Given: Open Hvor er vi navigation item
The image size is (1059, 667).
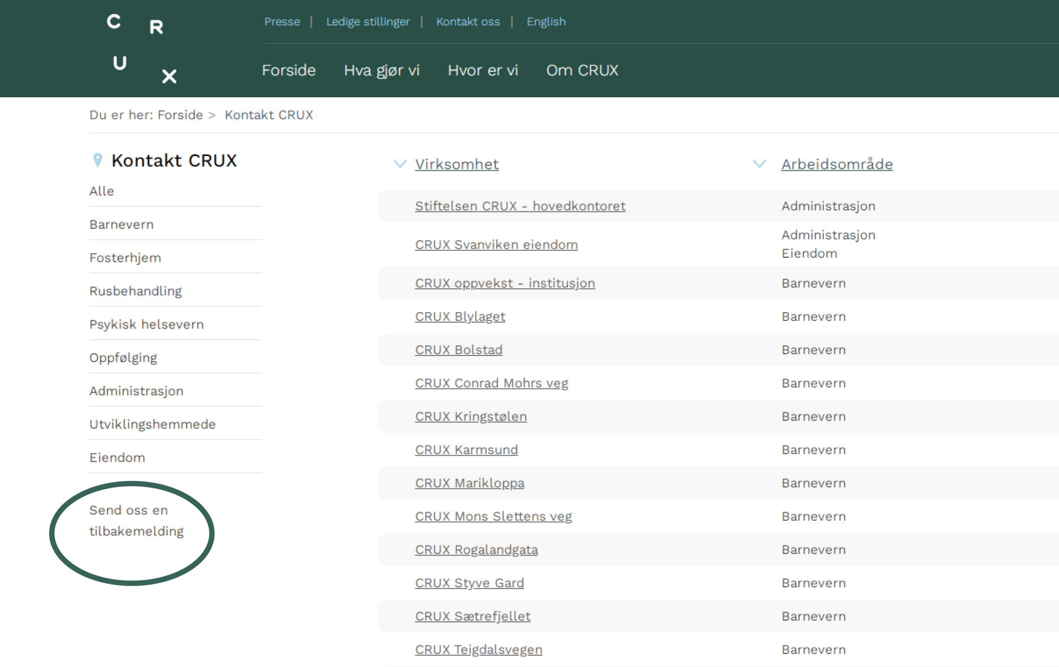Looking at the screenshot, I should pyautogui.click(x=483, y=70).
